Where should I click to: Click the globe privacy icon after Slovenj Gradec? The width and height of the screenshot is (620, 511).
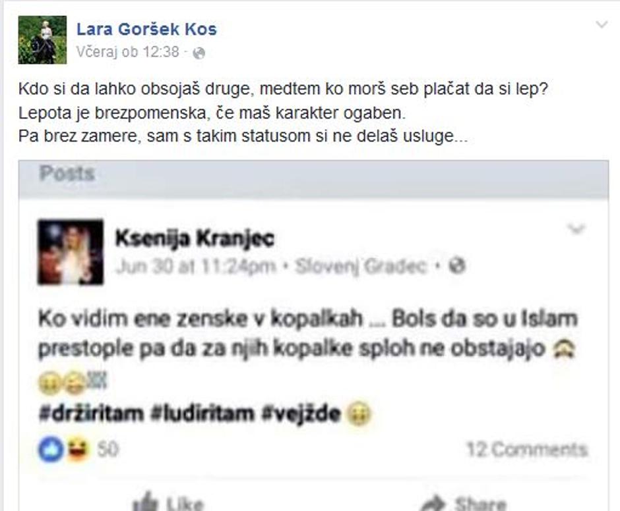point(457,266)
